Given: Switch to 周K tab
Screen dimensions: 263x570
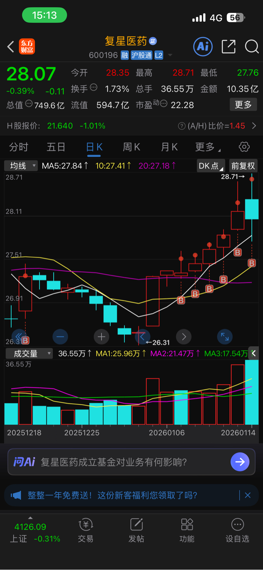Looking at the screenshot, I should (131, 147).
